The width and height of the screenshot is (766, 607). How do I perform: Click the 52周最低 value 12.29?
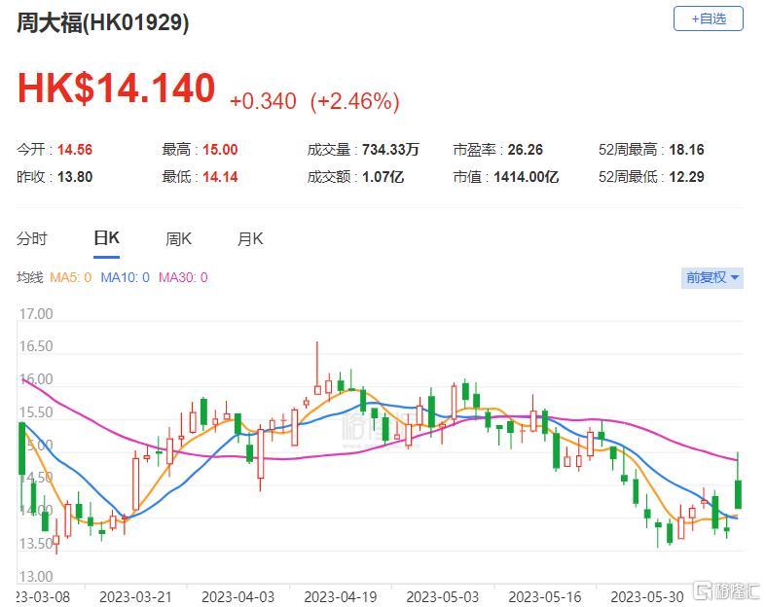point(686,177)
